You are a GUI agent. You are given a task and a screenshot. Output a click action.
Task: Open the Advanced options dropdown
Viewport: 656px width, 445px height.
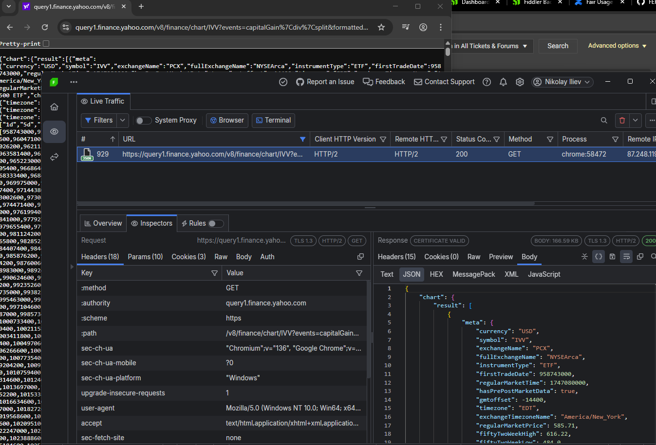point(617,46)
